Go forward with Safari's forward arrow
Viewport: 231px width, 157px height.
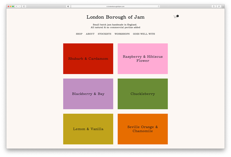[x=19, y=7]
